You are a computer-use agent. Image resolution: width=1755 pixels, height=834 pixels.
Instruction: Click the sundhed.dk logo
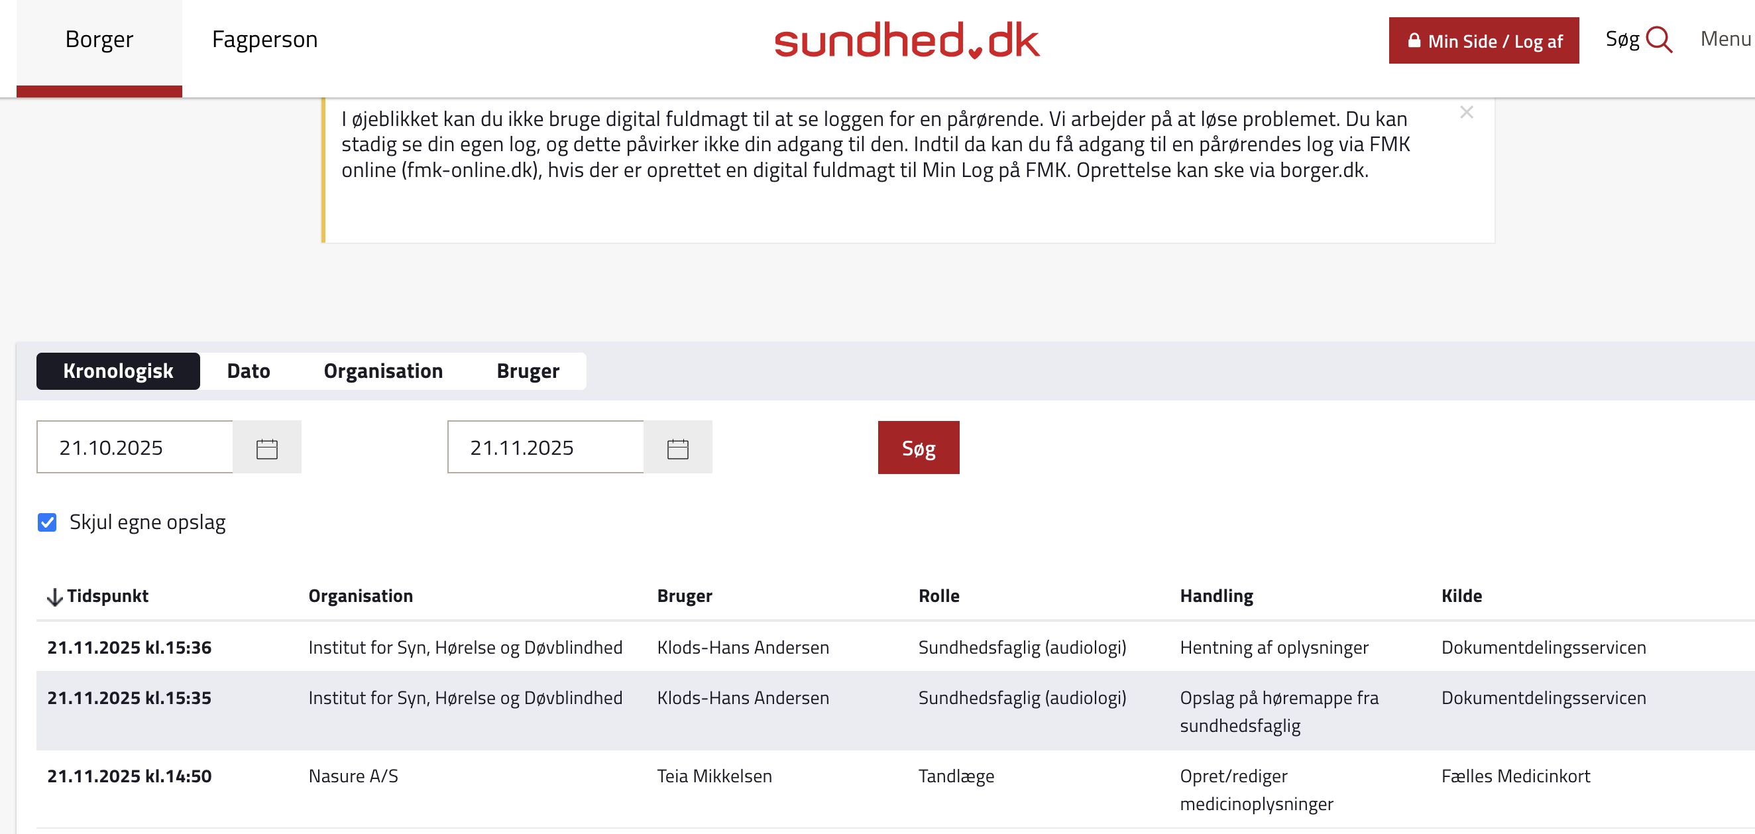(906, 40)
